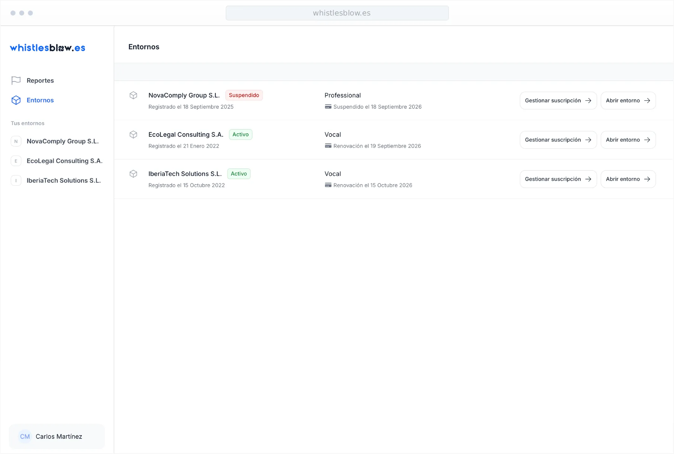
Task: Click the cube icon beside EcoLegal Consulting row
Action: 133,135
